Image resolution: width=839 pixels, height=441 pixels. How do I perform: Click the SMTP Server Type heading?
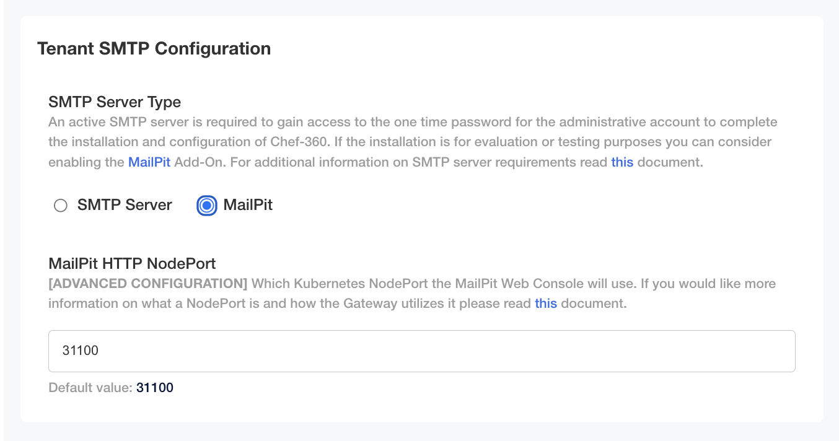point(114,102)
